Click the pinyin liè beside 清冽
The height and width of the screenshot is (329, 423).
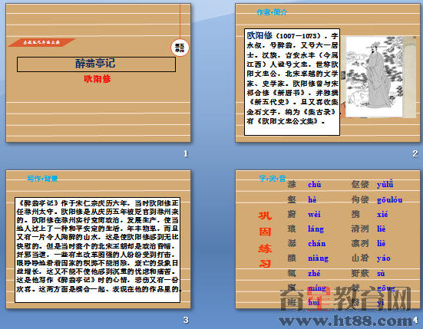click(x=382, y=229)
